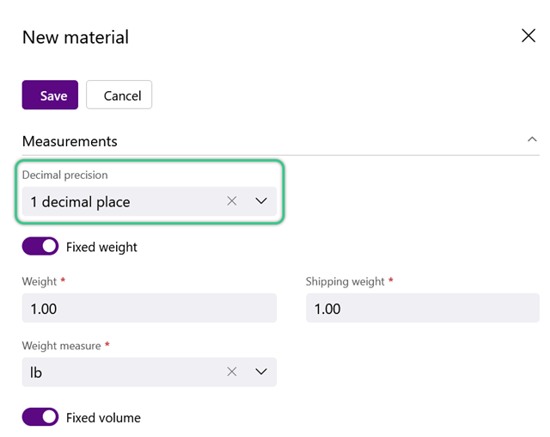Open the Decimal precision dropdown arrow
550x437 pixels.
click(x=261, y=201)
